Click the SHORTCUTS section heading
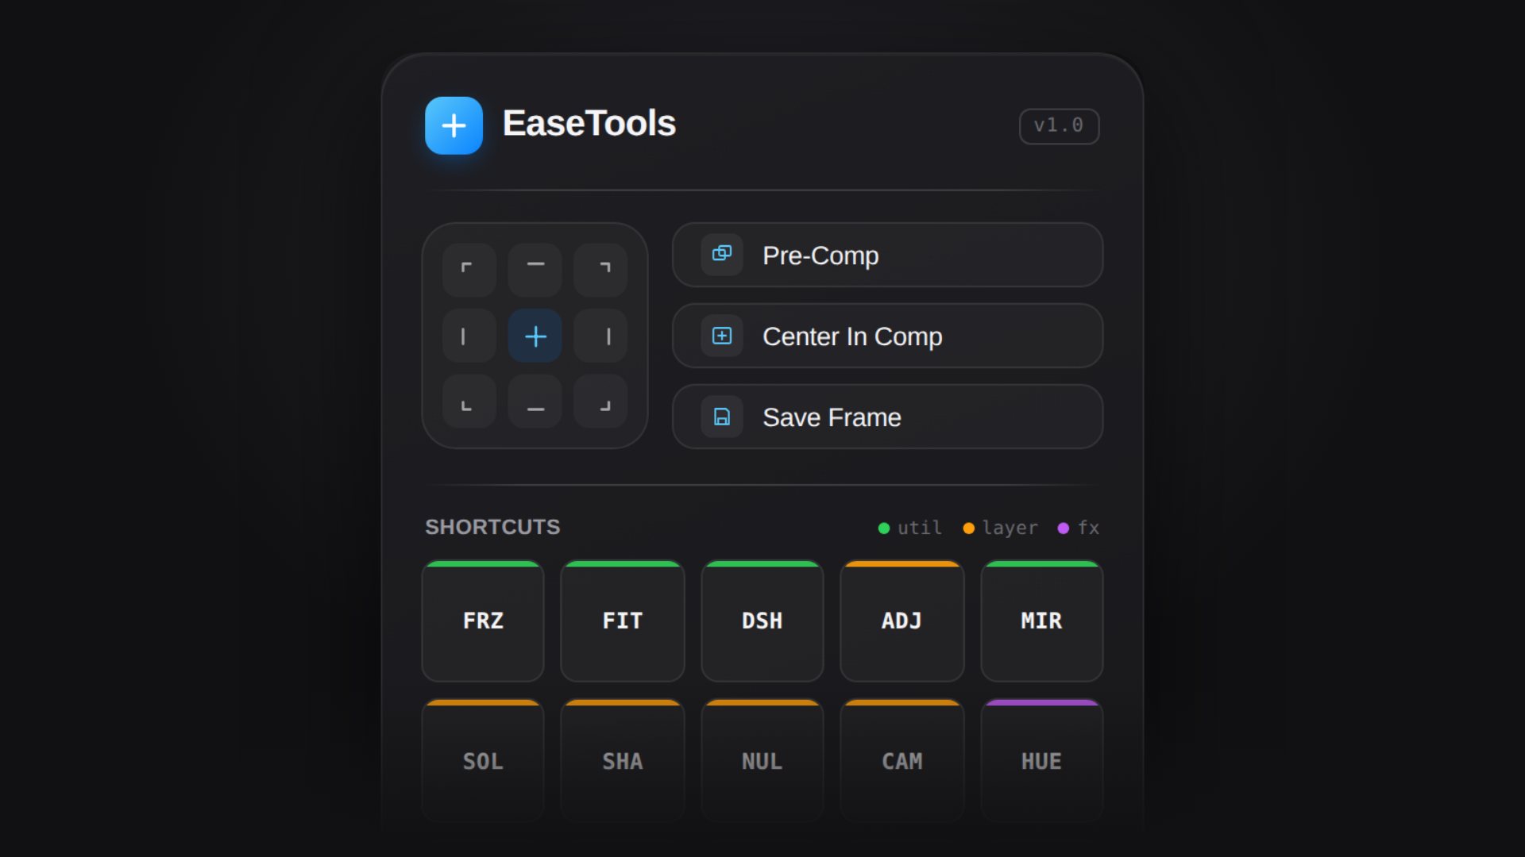This screenshot has height=857, width=1525. [x=492, y=527]
